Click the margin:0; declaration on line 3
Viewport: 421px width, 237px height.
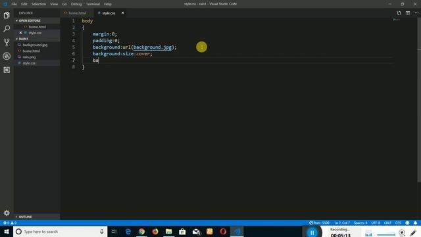pos(105,34)
